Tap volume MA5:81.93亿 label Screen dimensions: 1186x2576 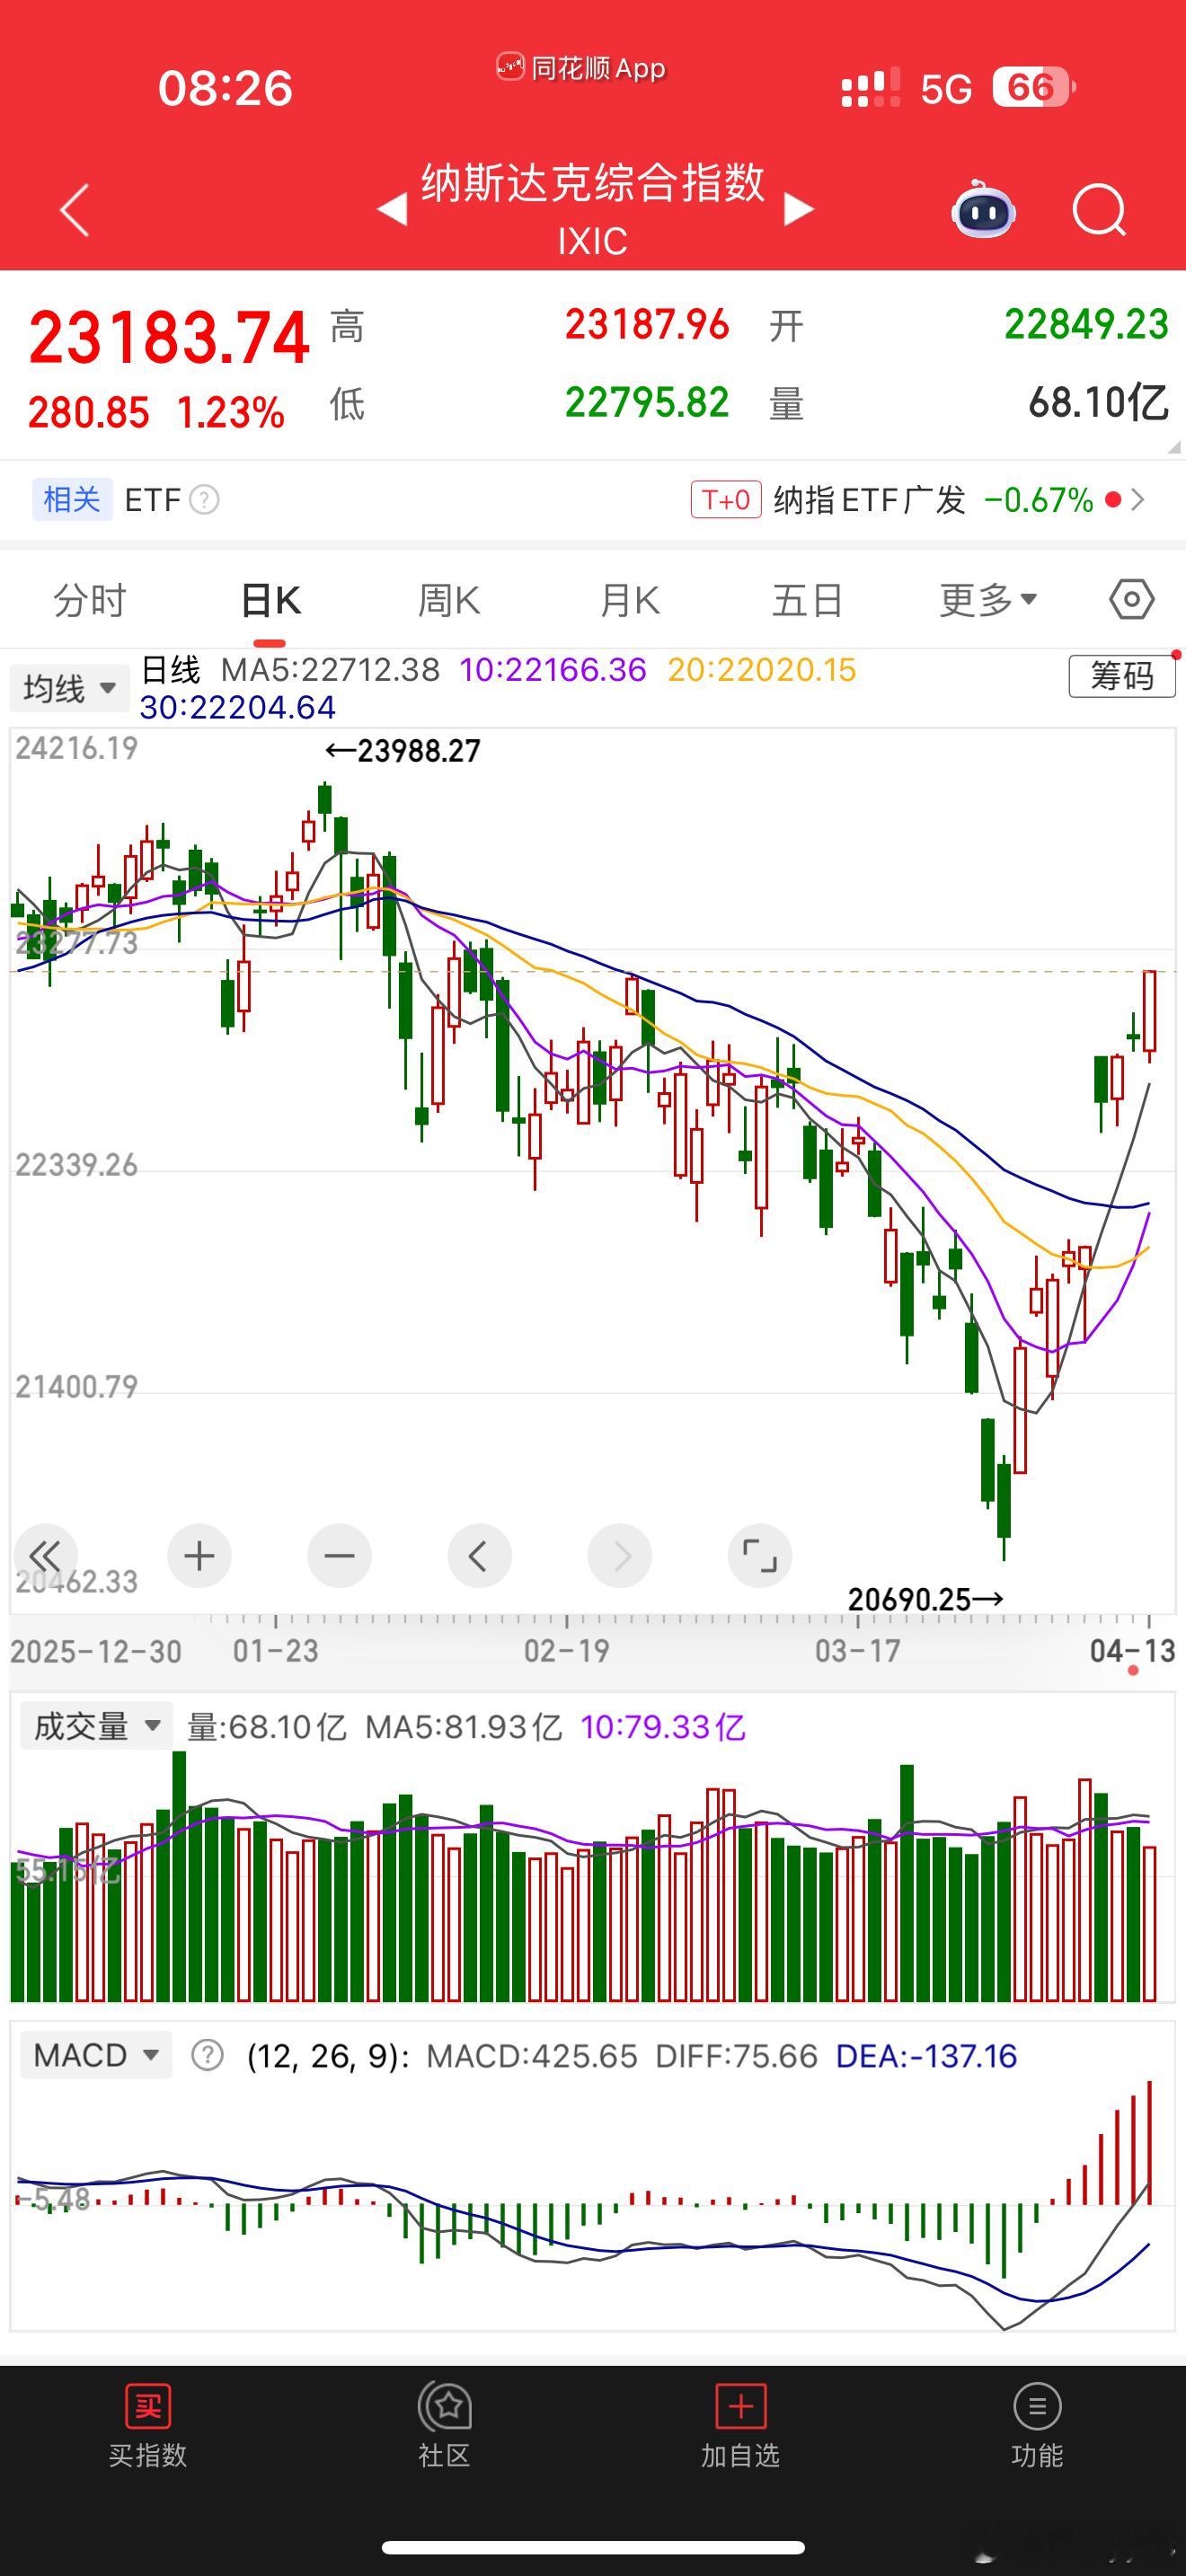point(464,1726)
